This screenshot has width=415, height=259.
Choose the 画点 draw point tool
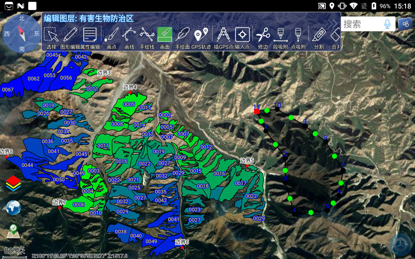(111, 37)
